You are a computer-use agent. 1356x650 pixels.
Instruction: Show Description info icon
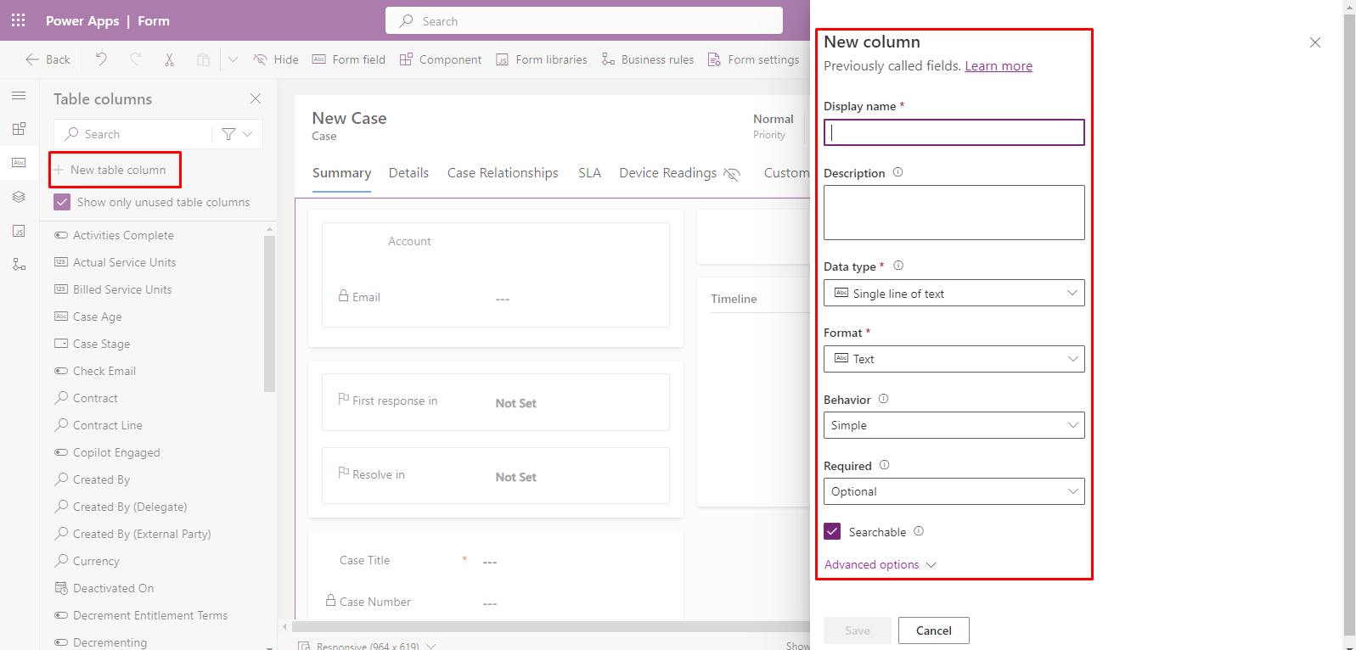897,172
